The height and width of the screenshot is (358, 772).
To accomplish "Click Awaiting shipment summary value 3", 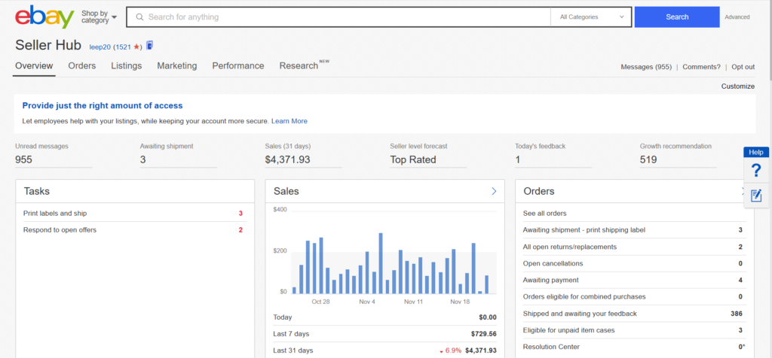I will point(142,159).
